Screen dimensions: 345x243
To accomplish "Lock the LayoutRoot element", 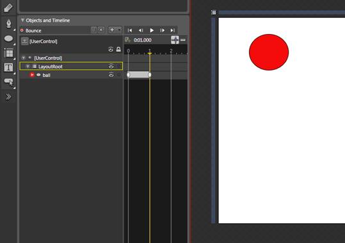I will (118, 66).
